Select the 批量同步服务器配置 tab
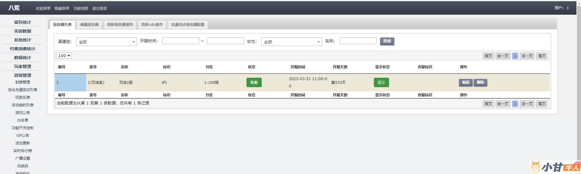Image resolution: width=581 pixels, height=174 pixels. point(188,25)
